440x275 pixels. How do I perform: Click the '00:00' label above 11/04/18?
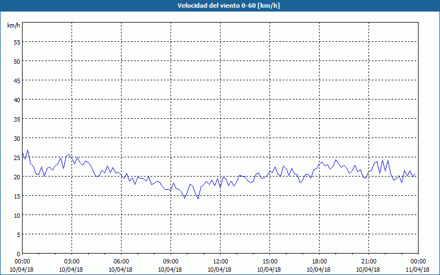point(419,262)
